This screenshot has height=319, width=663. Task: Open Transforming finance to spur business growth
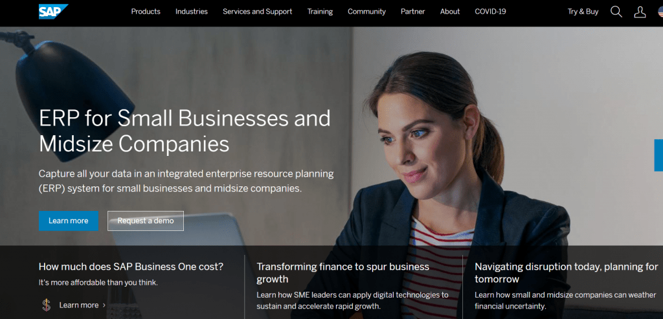tap(343, 272)
